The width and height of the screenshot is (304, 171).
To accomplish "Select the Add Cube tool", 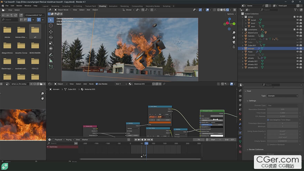I will pos(51,67).
